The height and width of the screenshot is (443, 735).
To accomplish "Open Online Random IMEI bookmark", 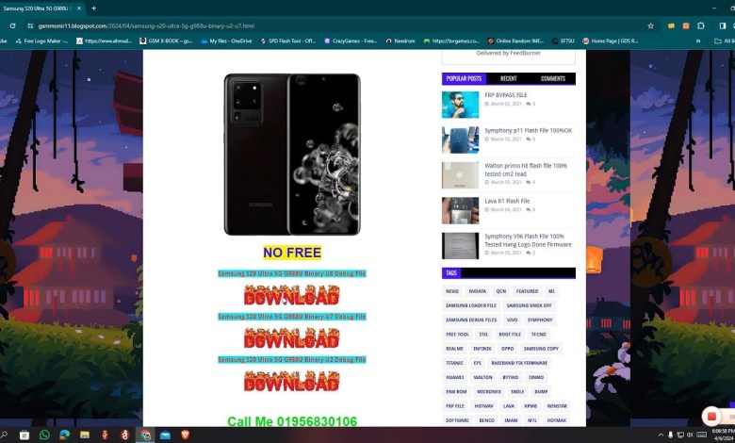I will [x=515, y=41].
